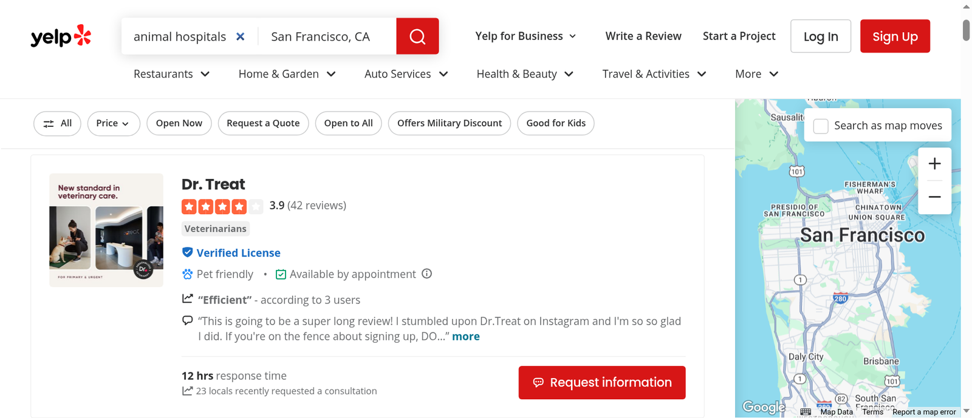The height and width of the screenshot is (418, 972).
Task: Open the Price filter dropdown
Action: click(114, 123)
